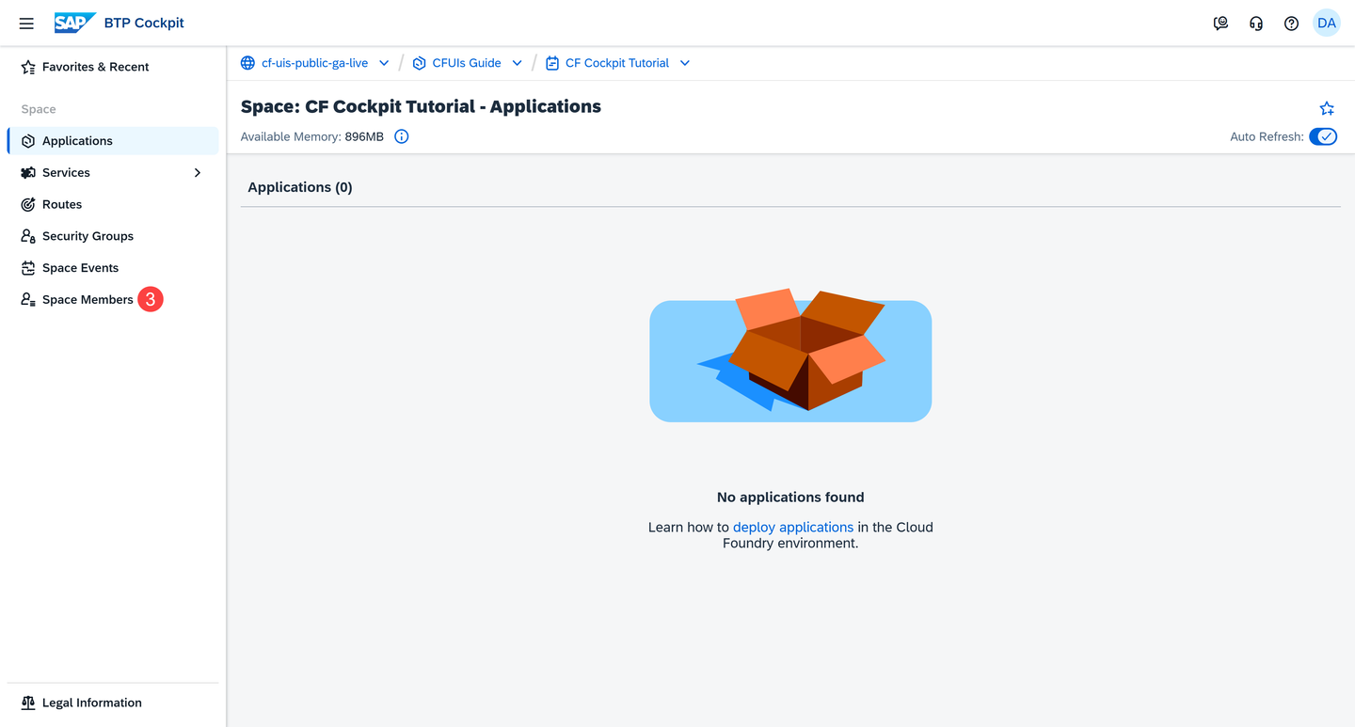Open the hamburger navigation menu
Image resolution: width=1355 pixels, height=727 pixels.
(x=26, y=24)
